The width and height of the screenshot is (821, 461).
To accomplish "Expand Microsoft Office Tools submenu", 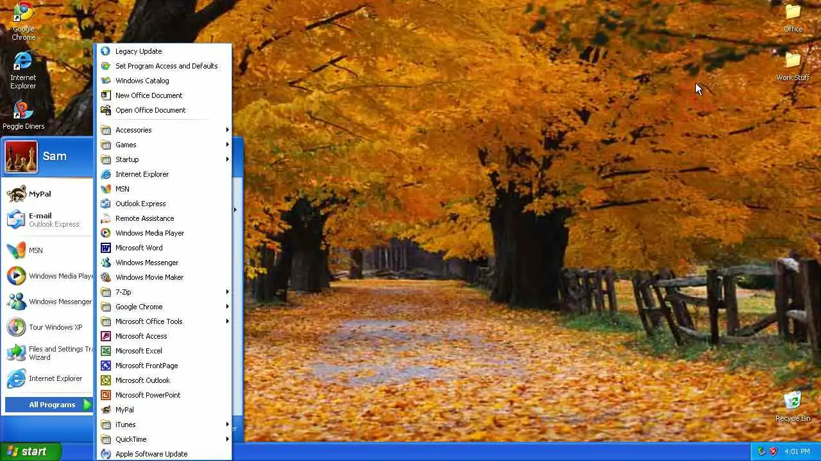I will click(164, 321).
